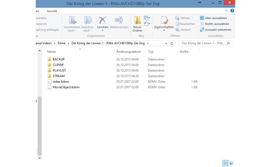
Task: Open the address bar history dropdown
Action: (166, 43)
